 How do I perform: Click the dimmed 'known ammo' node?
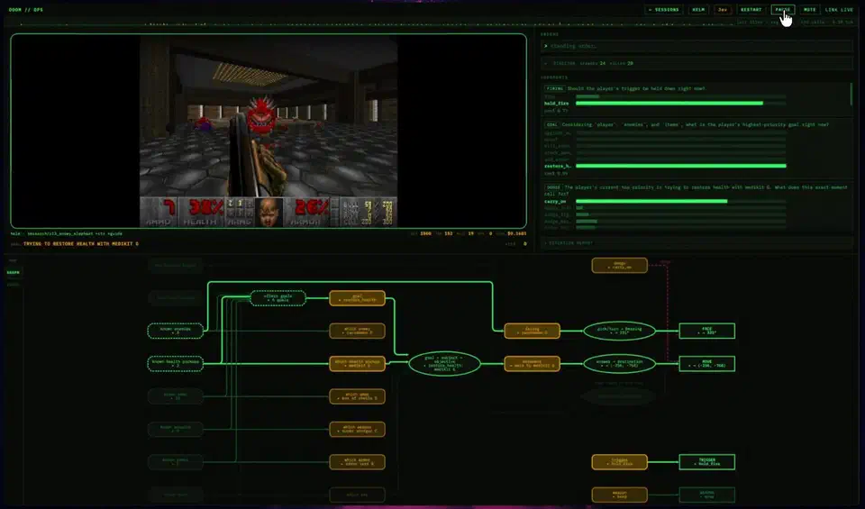coord(175,396)
